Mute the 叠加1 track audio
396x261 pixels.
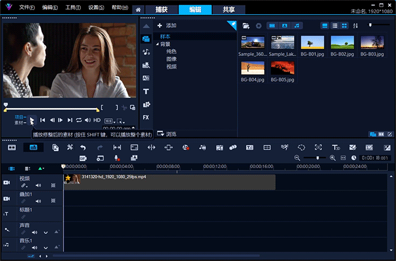point(38,201)
